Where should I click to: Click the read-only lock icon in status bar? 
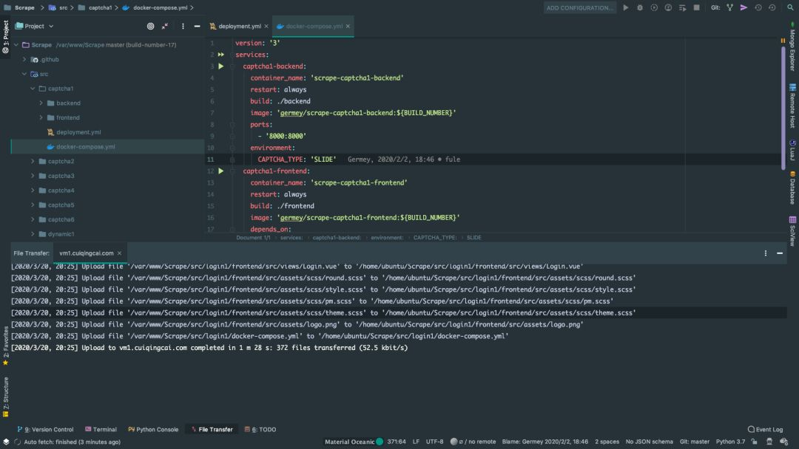(x=754, y=442)
